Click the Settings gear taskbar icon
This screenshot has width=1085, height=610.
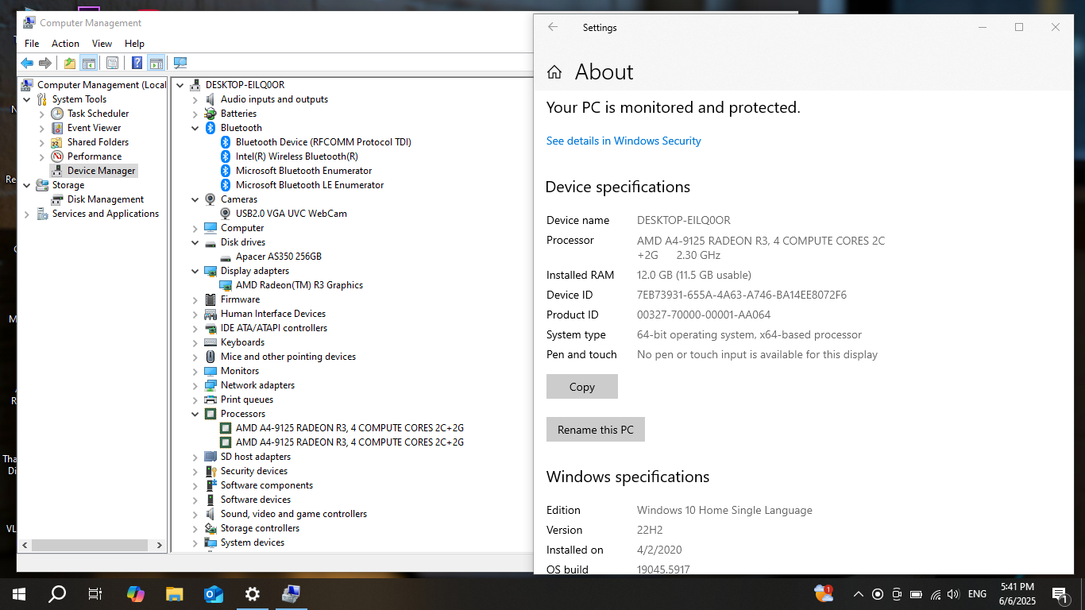(253, 593)
